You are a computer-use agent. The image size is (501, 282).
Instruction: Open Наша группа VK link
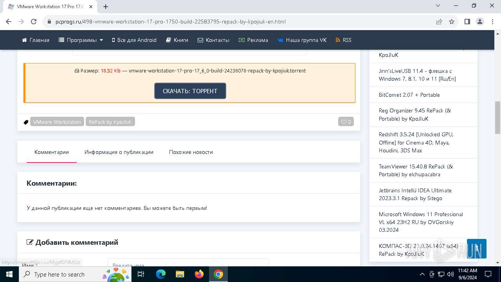tap(302, 40)
